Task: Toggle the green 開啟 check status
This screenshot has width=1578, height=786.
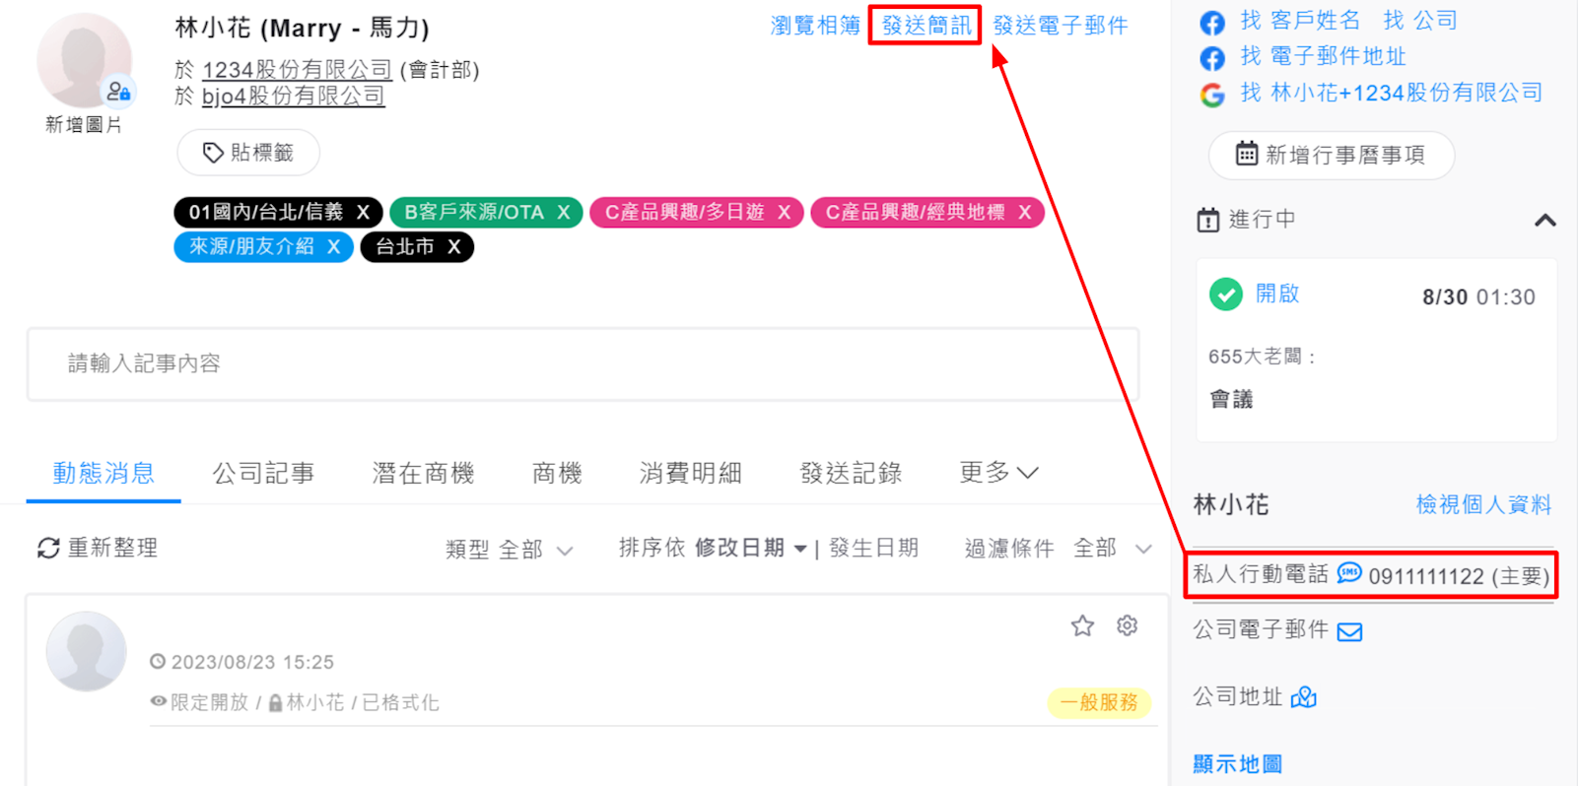Action: pyautogui.click(x=1225, y=295)
